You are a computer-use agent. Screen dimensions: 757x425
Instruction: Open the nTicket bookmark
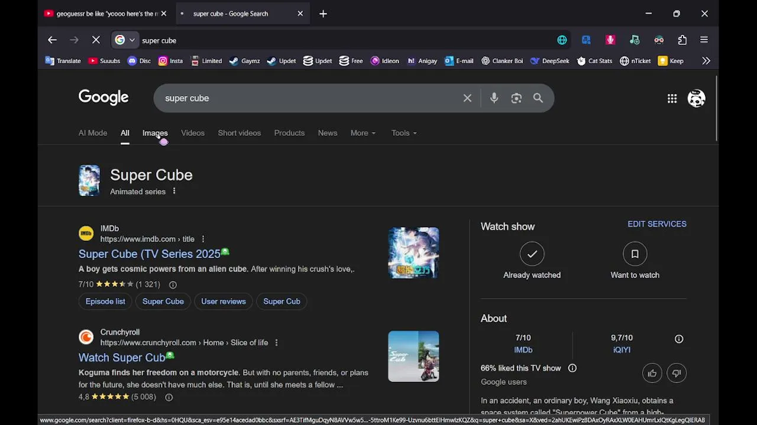click(x=635, y=61)
